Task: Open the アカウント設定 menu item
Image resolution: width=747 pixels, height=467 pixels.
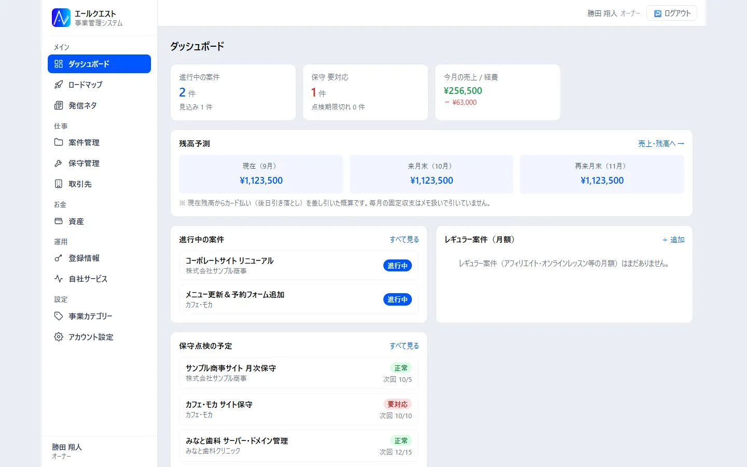Action: 99,337
